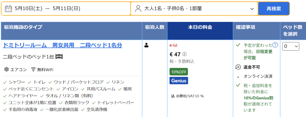Click the 無料WiFi label
Image resolution: width=306 pixels, height=117 pixels.
pos(45,70)
